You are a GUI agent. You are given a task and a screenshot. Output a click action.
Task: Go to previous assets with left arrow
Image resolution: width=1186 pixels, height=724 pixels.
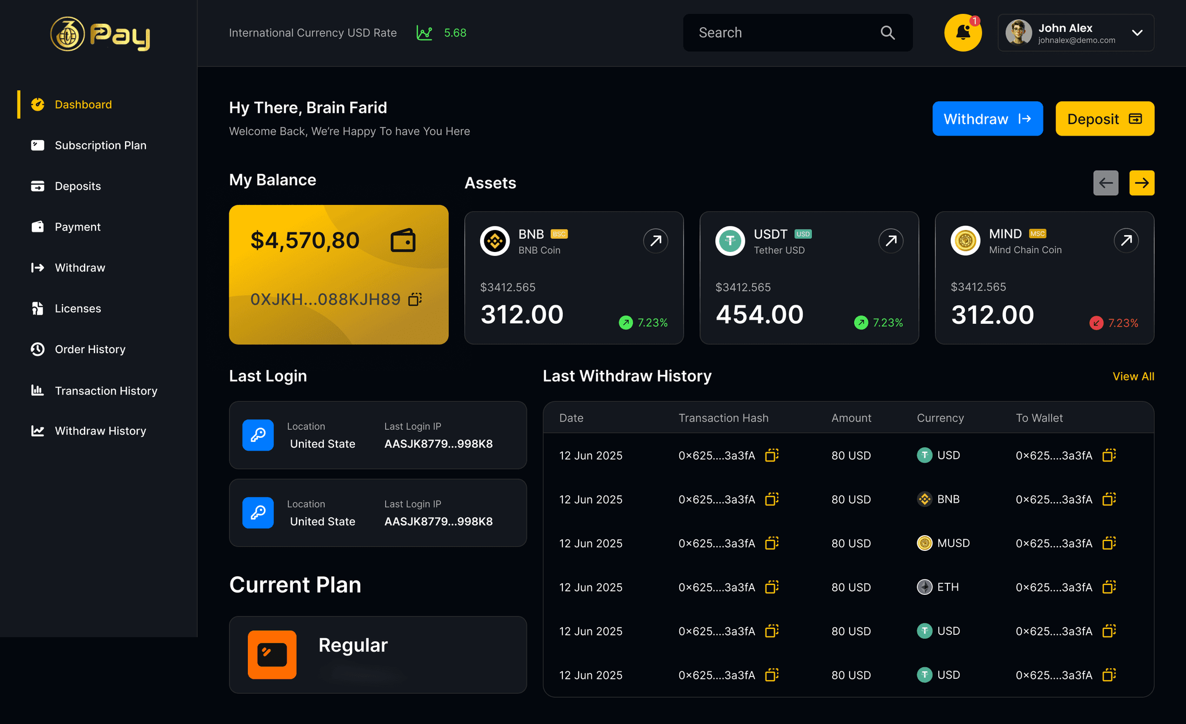point(1106,183)
